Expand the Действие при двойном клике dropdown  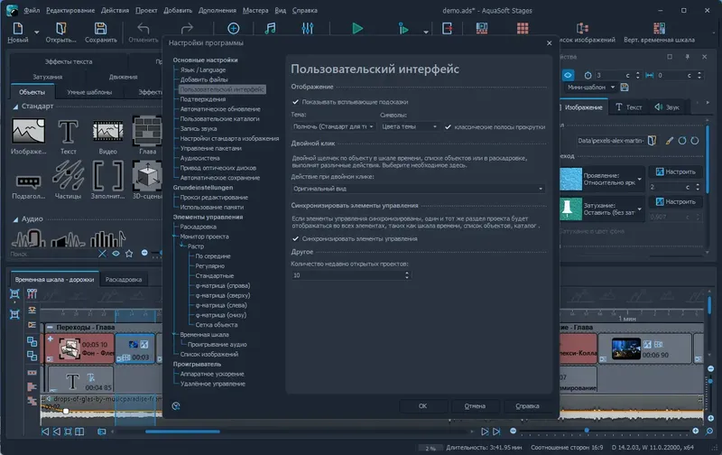417,188
